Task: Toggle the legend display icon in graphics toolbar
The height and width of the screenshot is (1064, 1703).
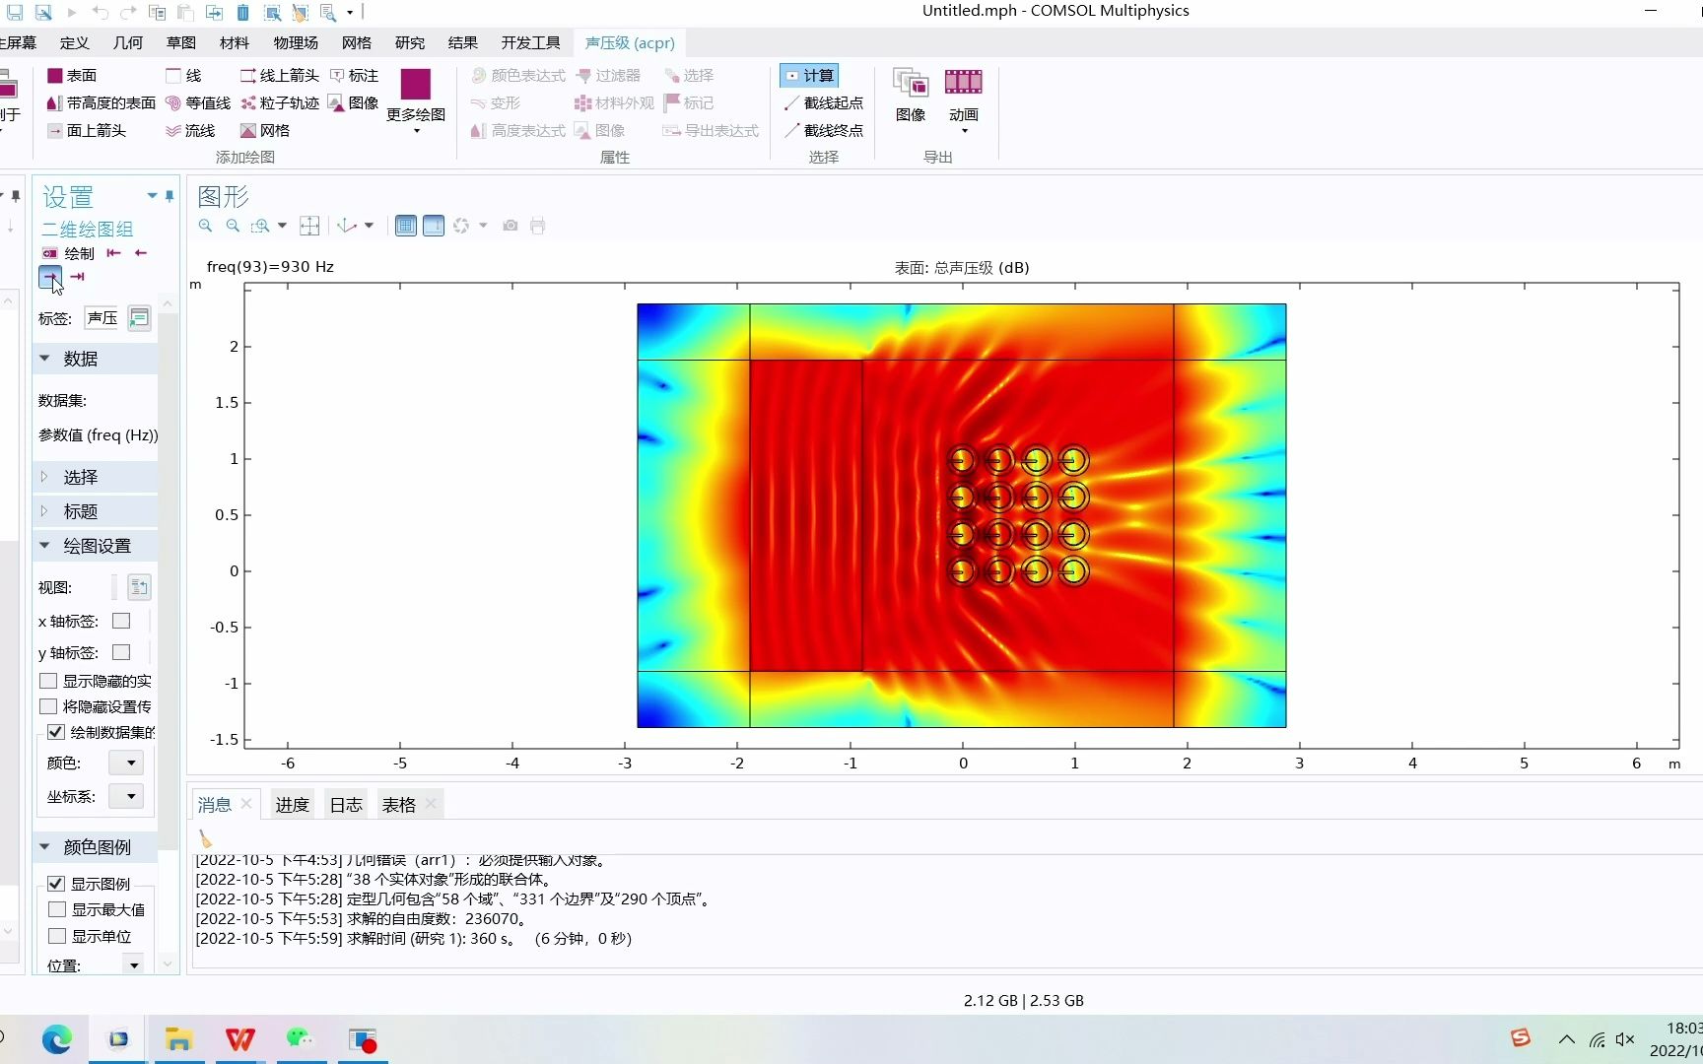Action: pos(434,226)
